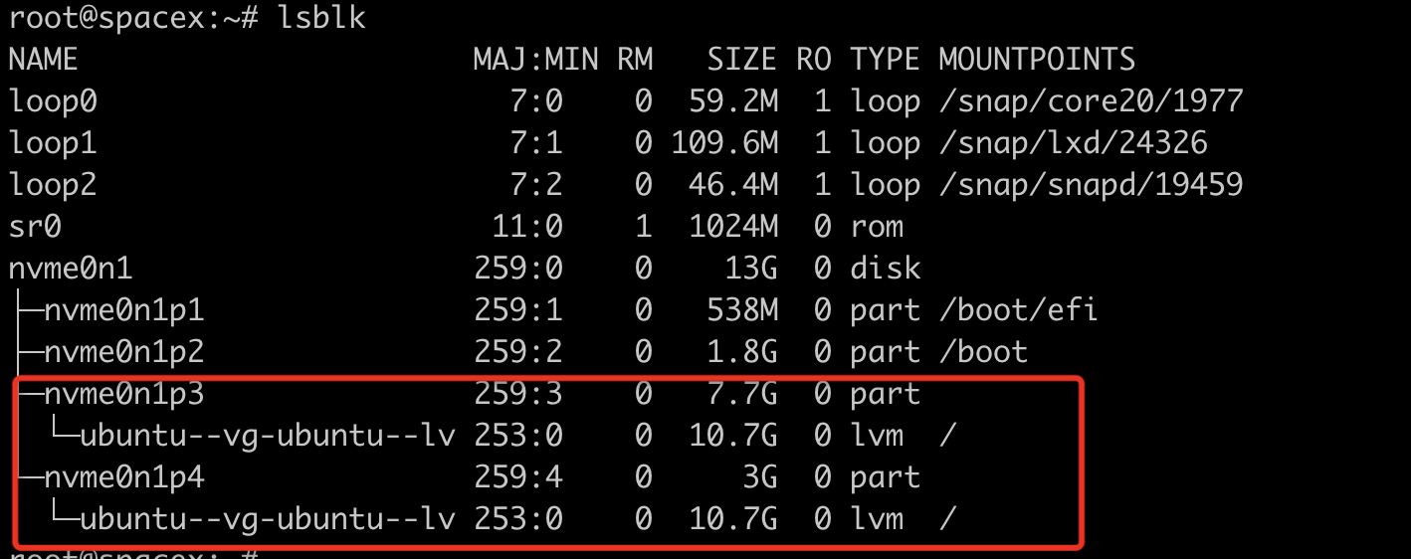
Task: Click the loop type in loop1 row
Action: point(886,143)
